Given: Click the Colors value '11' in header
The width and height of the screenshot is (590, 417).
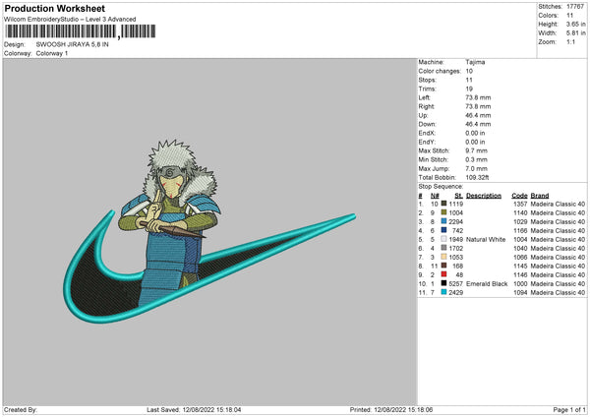Looking at the screenshot, I should (x=570, y=16).
